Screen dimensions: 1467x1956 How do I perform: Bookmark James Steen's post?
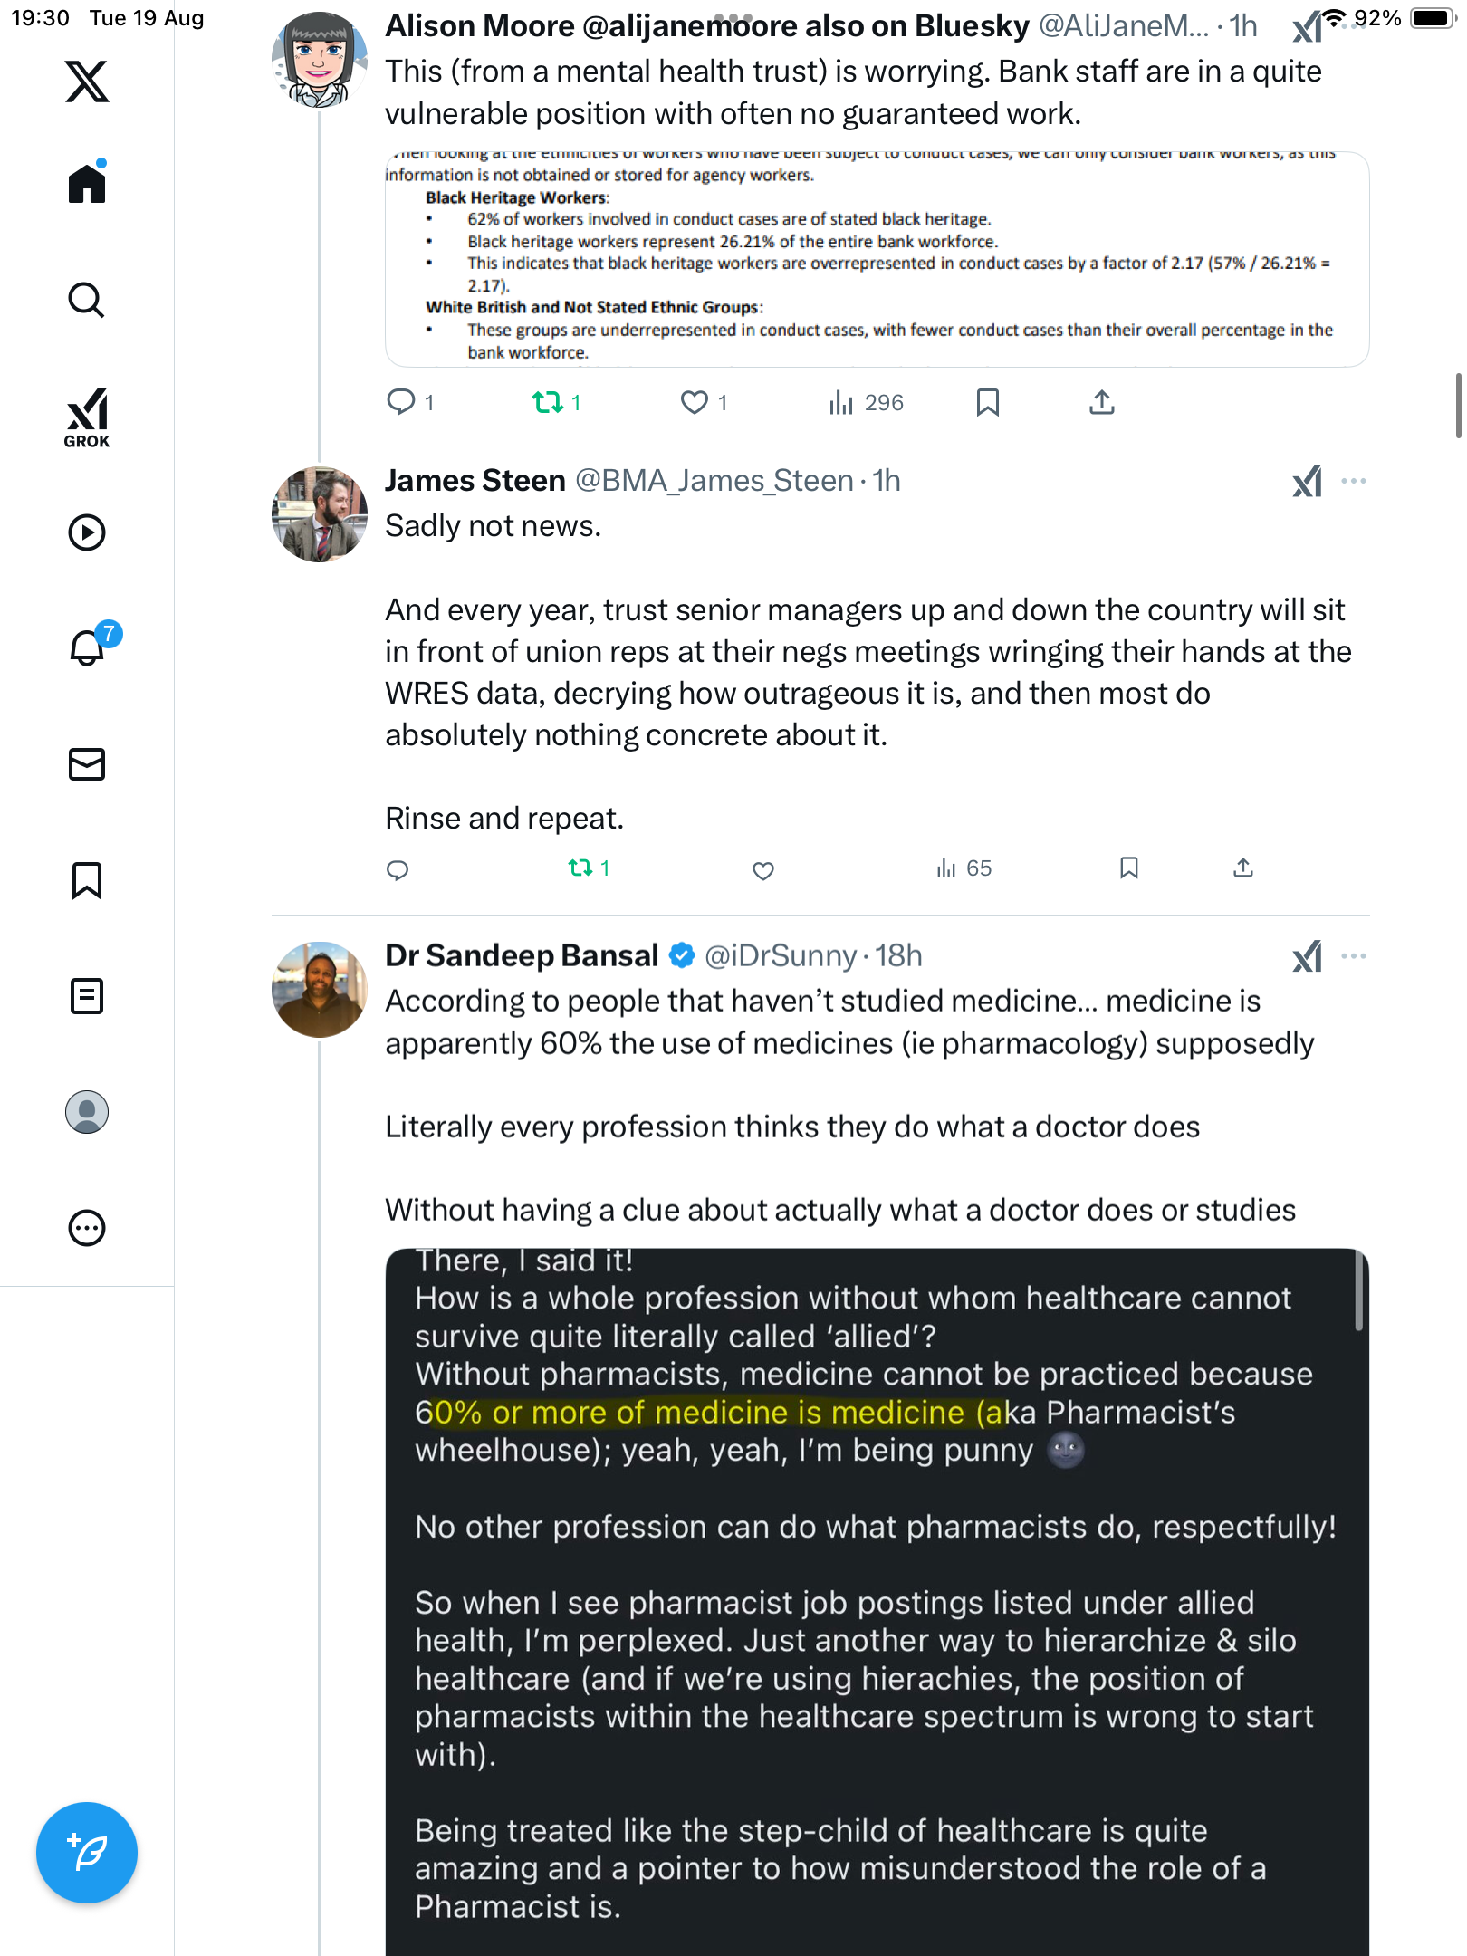coord(1128,868)
